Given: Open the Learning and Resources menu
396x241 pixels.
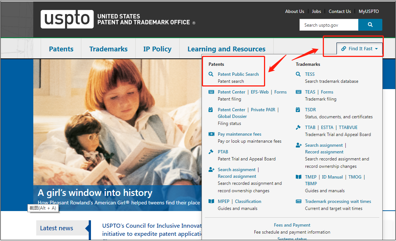Looking at the screenshot, I should (226, 49).
